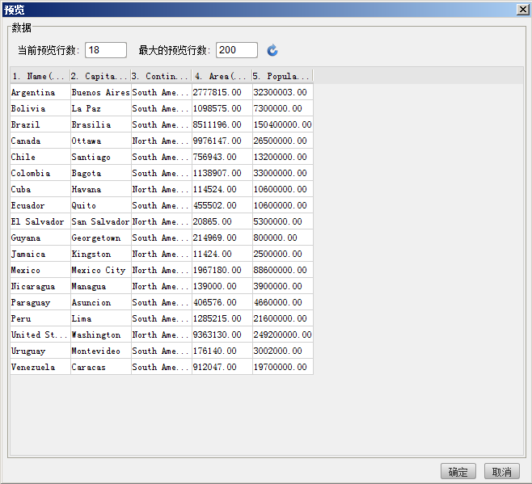Select the '1. Name' column header
The width and height of the screenshot is (532, 484).
(x=40, y=76)
